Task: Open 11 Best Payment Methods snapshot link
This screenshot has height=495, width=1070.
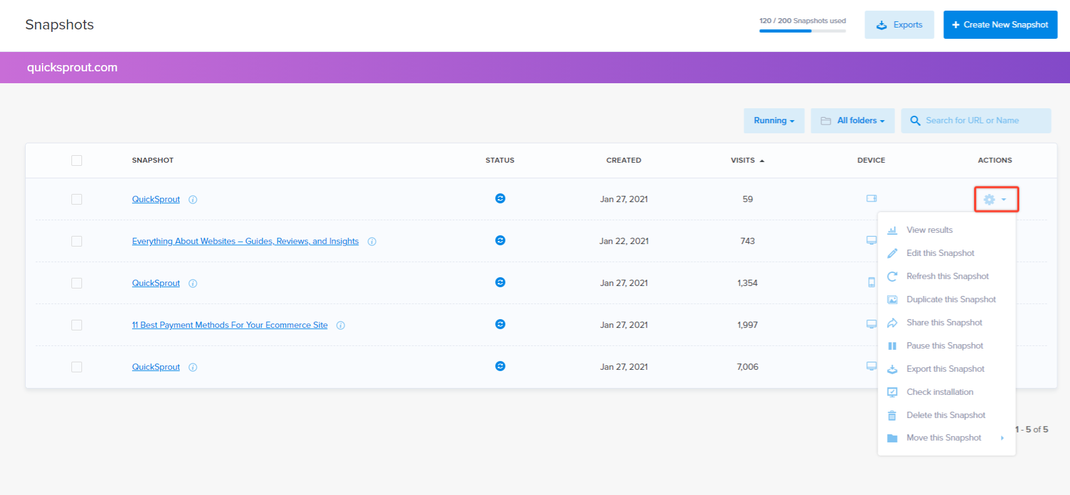Action: pyautogui.click(x=230, y=325)
